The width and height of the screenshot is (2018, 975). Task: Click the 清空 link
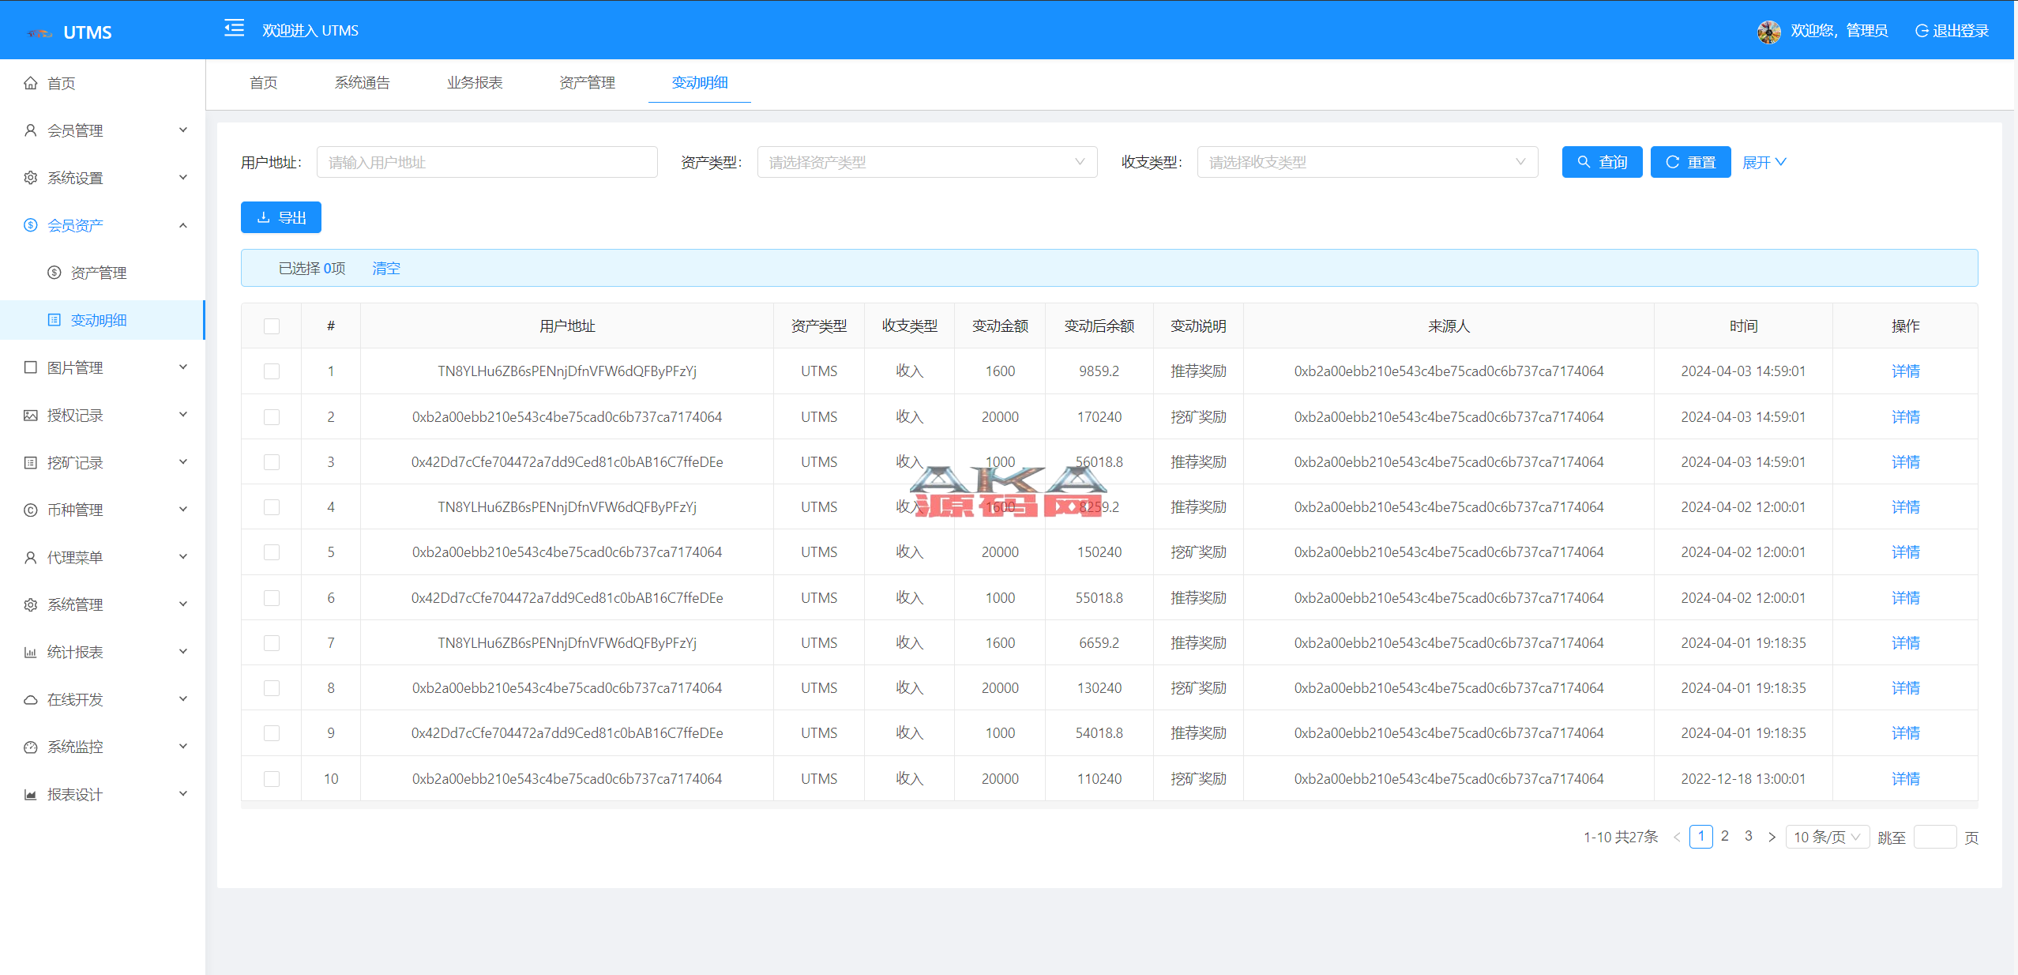(x=386, y=269)
